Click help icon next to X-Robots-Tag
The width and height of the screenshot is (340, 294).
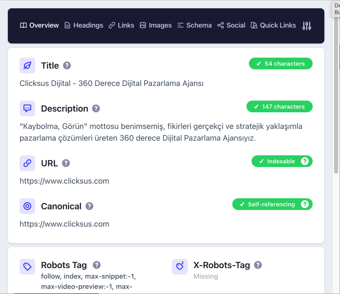(x=258, y=265)
